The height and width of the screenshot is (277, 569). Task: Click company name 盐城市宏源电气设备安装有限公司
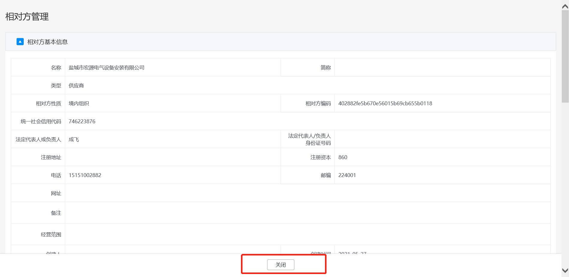[x=107, y=68]
